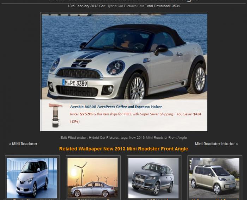Click the Edit link before 'Filed under'
The height and width of the screenshot is (200, 247).
tap(64, 138)
